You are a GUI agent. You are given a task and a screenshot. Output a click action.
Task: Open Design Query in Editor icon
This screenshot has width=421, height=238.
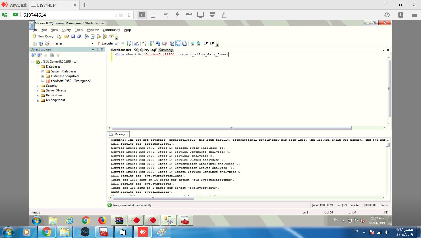coord(136,43)
